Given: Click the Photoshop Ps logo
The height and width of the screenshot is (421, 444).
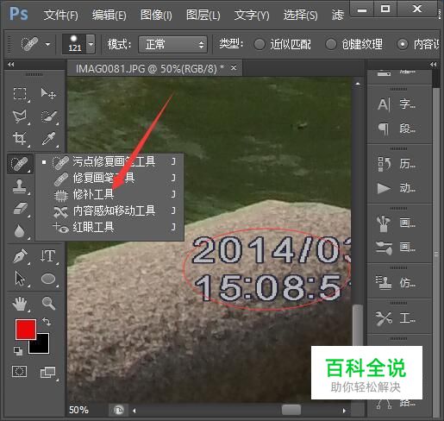Looking at the screenshot, I should (19, 14).
